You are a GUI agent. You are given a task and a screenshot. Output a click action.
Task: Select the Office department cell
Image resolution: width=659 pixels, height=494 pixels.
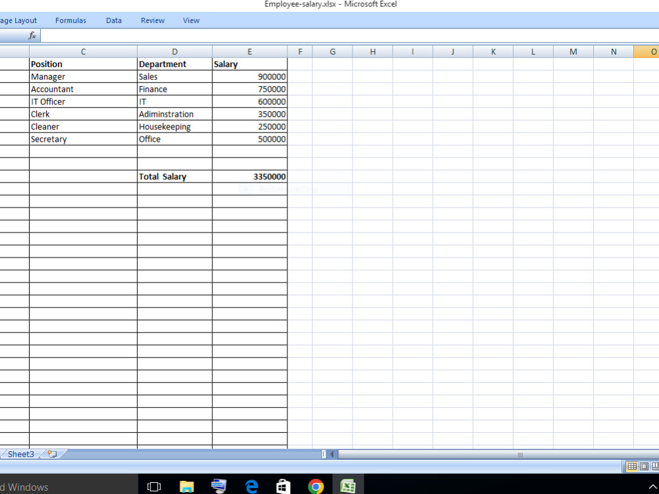[175, 139]
